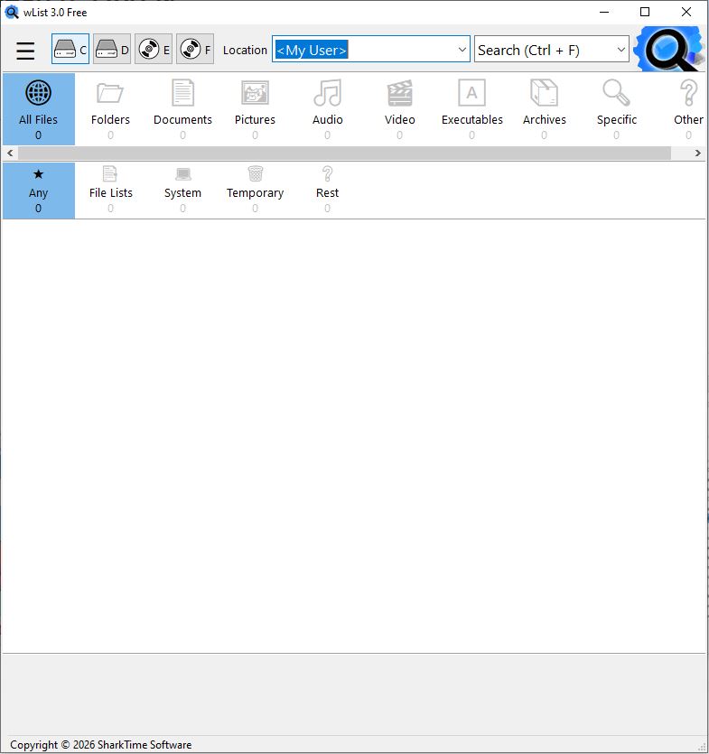Screen dimensions: 709x754
Task: Click right arrow of category scrollbar
Action: pyautogui.click(x=698, y=154)
